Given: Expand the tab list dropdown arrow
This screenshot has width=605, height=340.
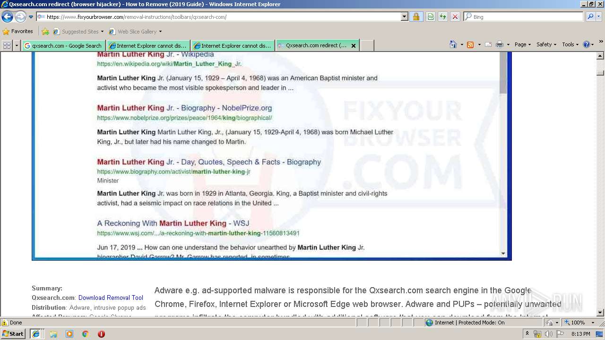Looking at the screenshot, I should [x=17, y=45].
